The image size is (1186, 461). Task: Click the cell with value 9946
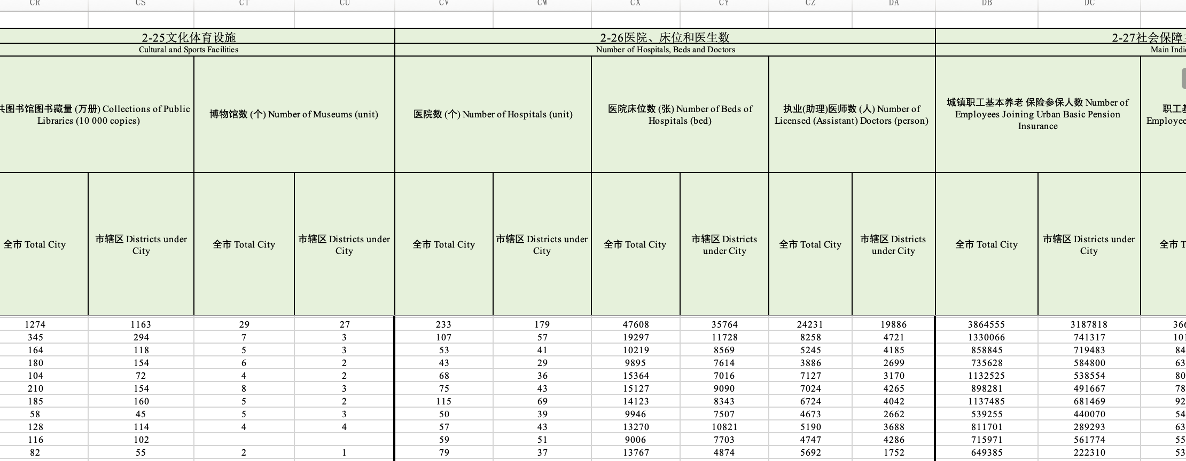click(636, 414)
